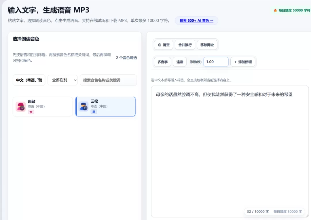Click the hint text 选中文本后再插入标签

click(x=191, y=80)
